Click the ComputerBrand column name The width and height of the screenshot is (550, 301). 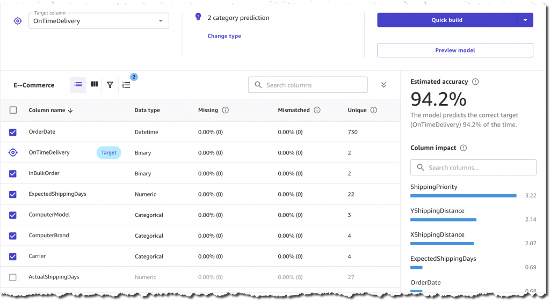pyautogui.click(x=49, y=235)
